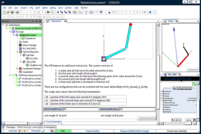Collapse the Task Configuration tree node
Viewport: 201px width, 134px height.
coord(17,52)
